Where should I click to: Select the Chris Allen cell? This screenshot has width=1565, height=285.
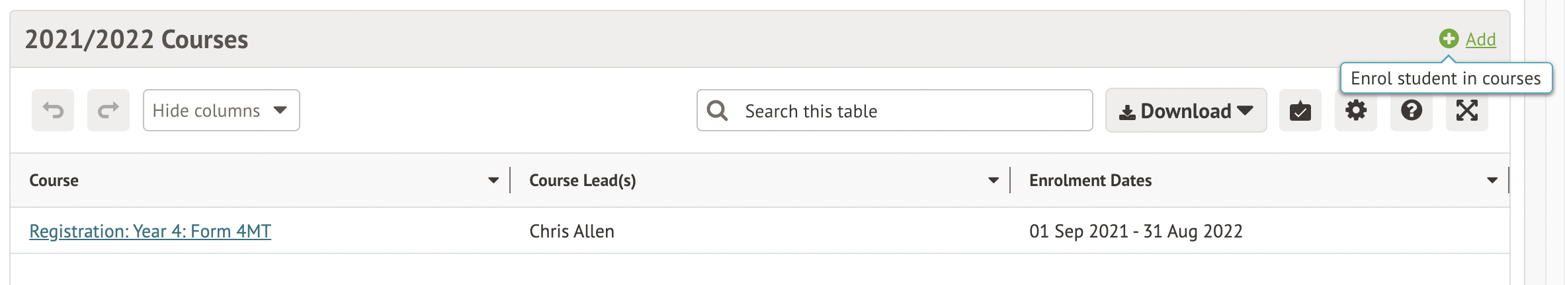pyautogui.click(x=571, y=231)
